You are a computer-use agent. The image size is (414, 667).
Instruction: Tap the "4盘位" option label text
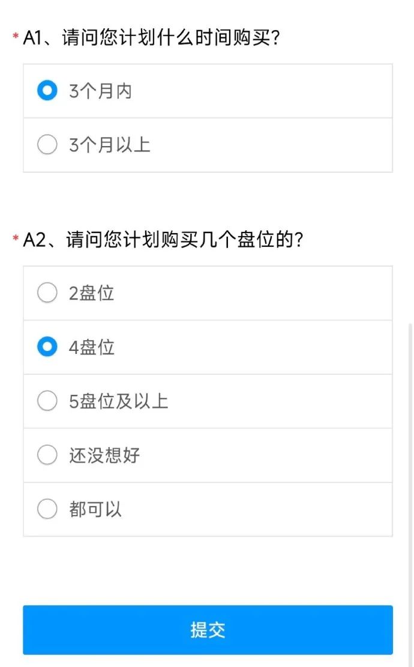[x=91, y=347]
